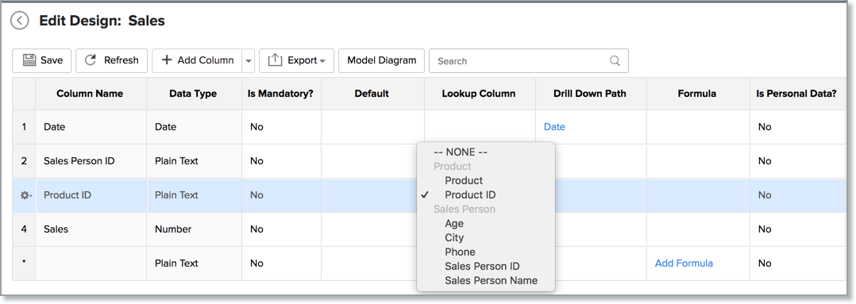Click the Refresh circular arrow icon

[91, 60]
